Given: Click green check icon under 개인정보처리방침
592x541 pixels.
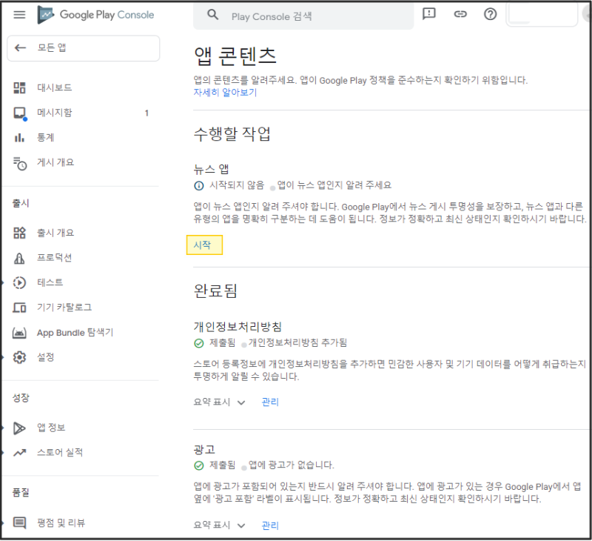Looking at the screenshot, I should pyautogui.click(x=198, y=343).
